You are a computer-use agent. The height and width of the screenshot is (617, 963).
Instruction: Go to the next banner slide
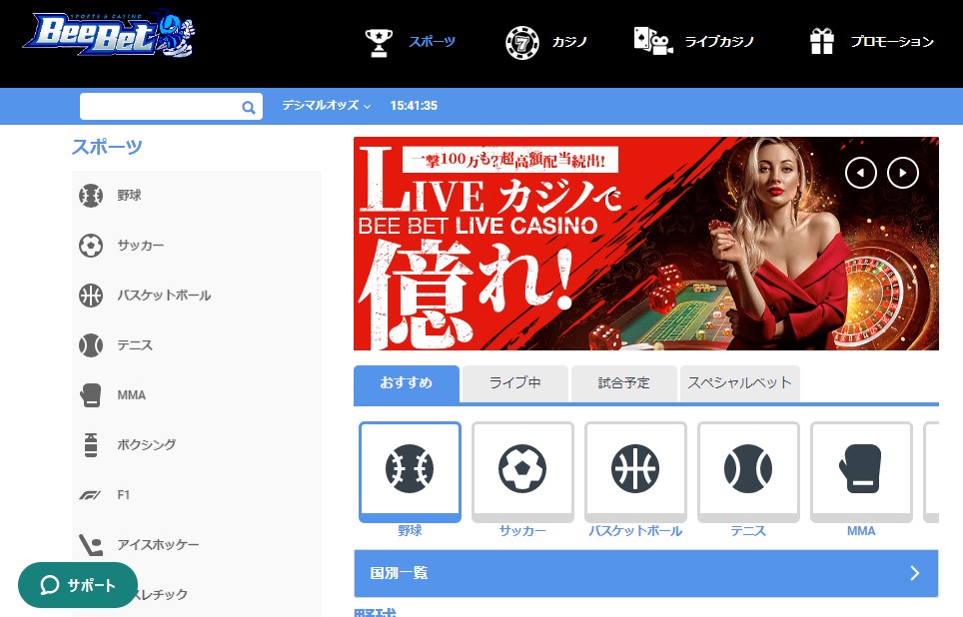click(x=903, y=173)
